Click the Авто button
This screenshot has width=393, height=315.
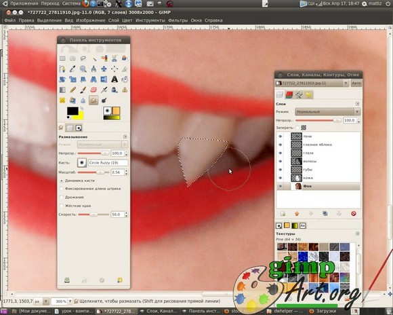356,83
